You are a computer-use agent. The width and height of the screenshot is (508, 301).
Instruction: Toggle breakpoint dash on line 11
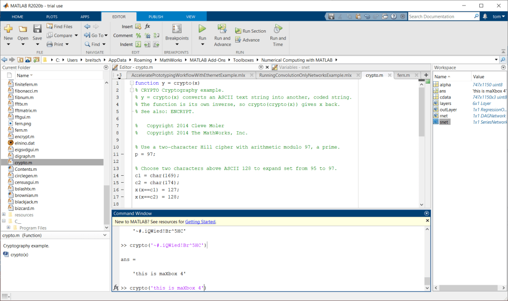[123, 154]
